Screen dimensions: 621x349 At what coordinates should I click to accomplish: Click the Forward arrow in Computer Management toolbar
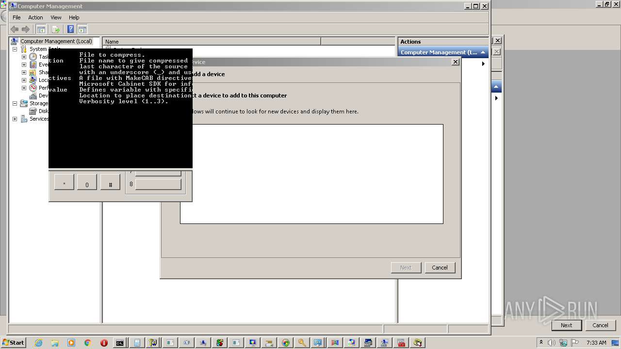[26, 29]
